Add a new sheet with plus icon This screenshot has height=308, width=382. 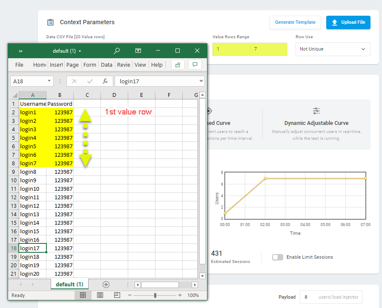pos(106,284)
